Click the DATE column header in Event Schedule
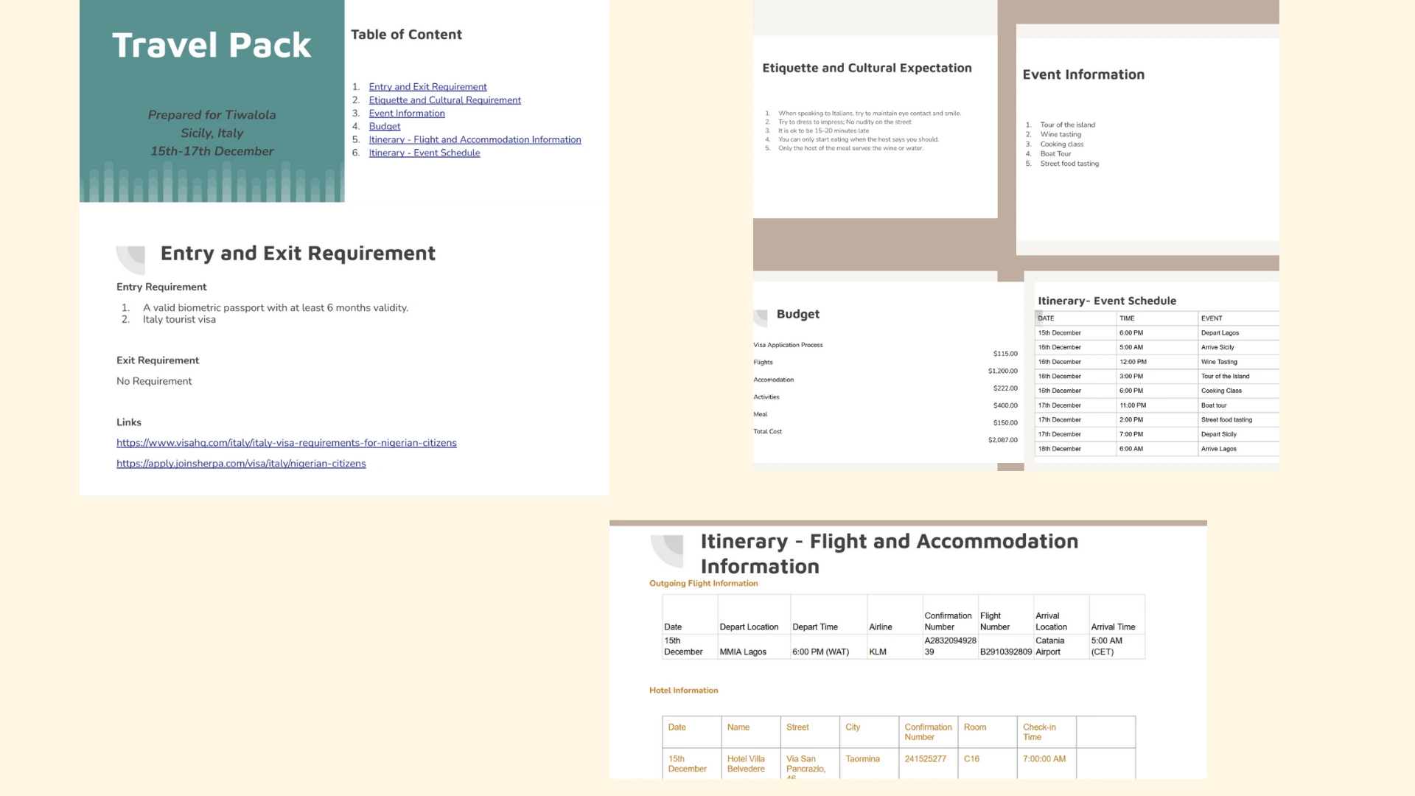 [1047, 318]
